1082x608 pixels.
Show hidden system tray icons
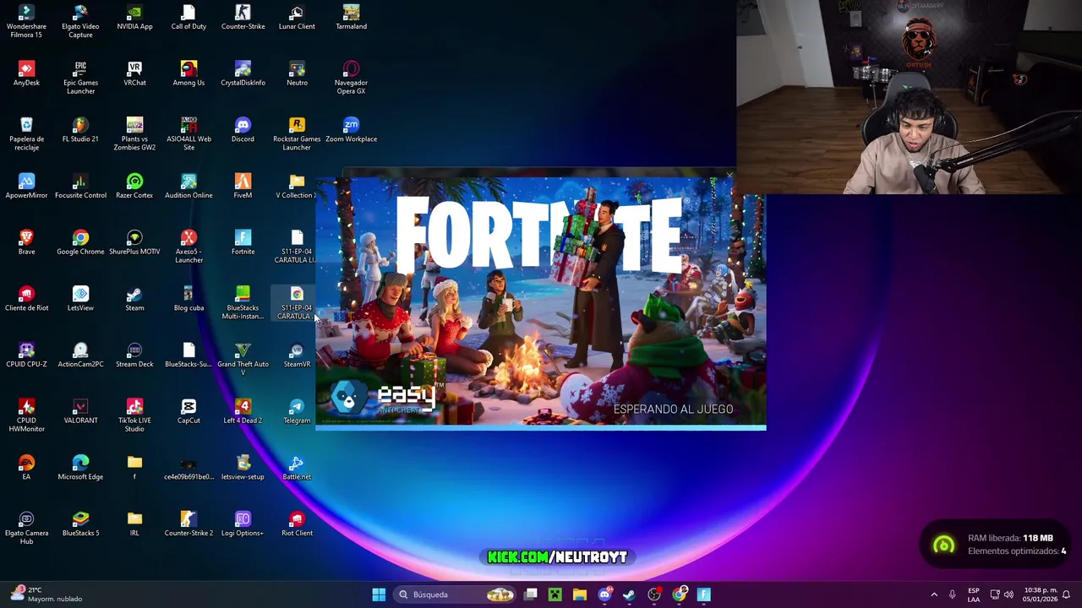[x=934, y=594]
